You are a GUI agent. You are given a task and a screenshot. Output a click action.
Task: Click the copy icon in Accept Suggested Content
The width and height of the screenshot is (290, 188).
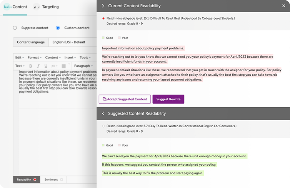[104, 99]
